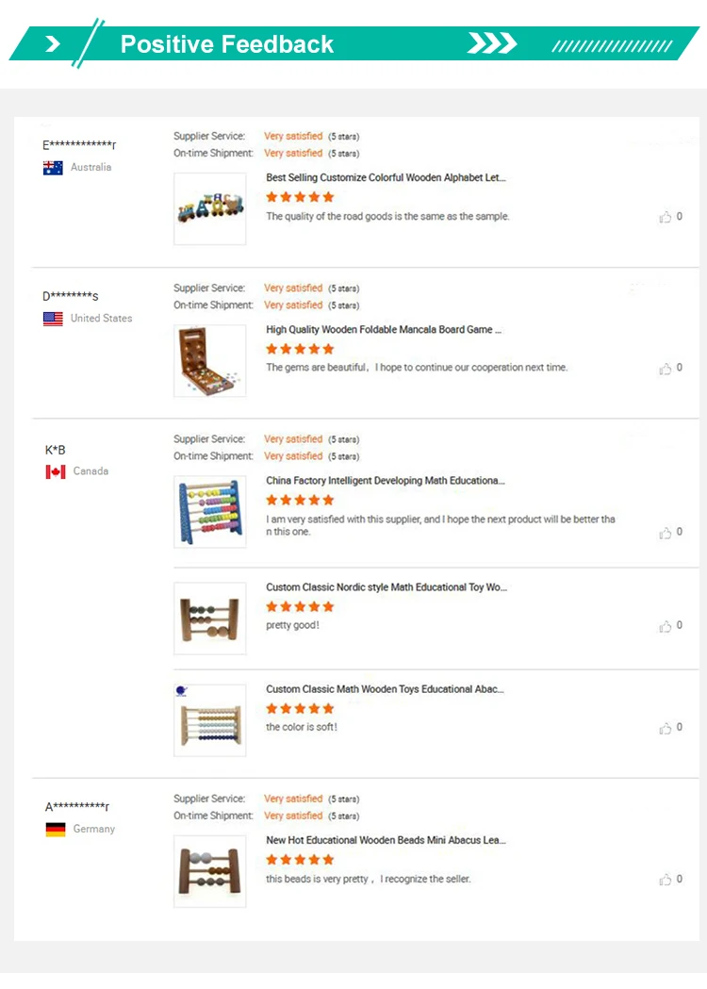
Task: Like the Mancala board game review
Action: pyautogui.click(x=666, y=369)
